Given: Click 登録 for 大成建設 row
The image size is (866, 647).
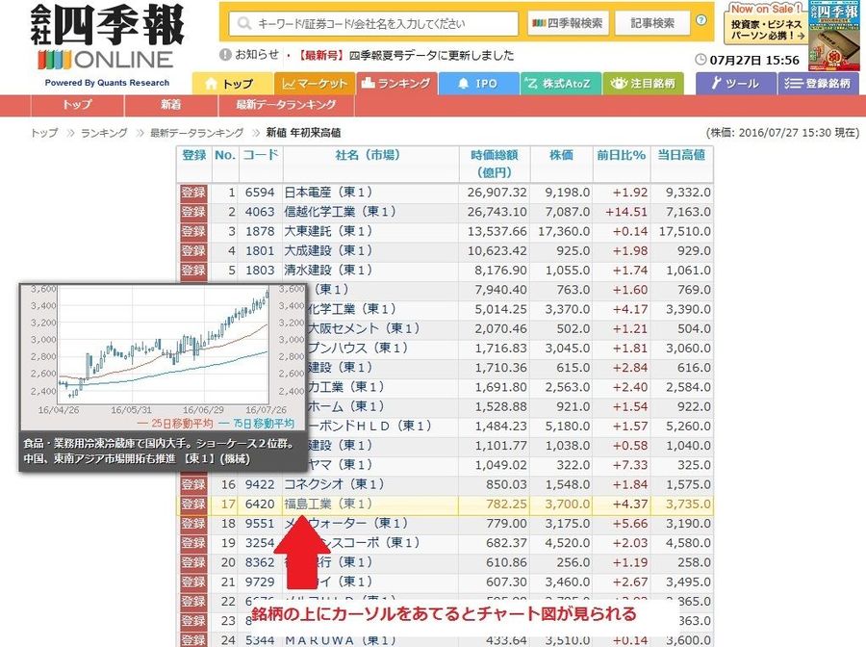Looking at the screenshot, I should [x=193, y=251].
